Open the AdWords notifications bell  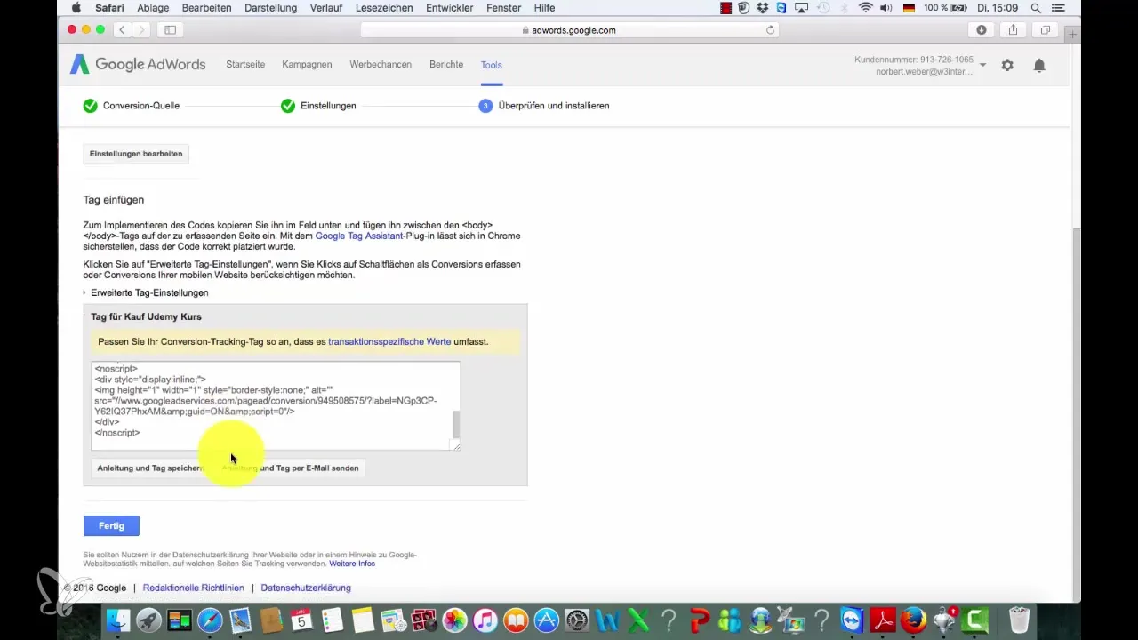tap(1039, 65)
